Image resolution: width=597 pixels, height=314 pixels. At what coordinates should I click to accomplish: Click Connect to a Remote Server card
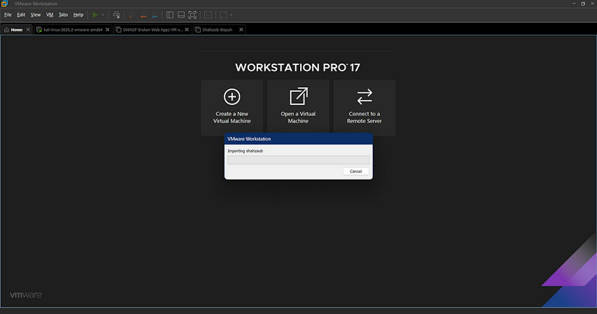point(364,108)
